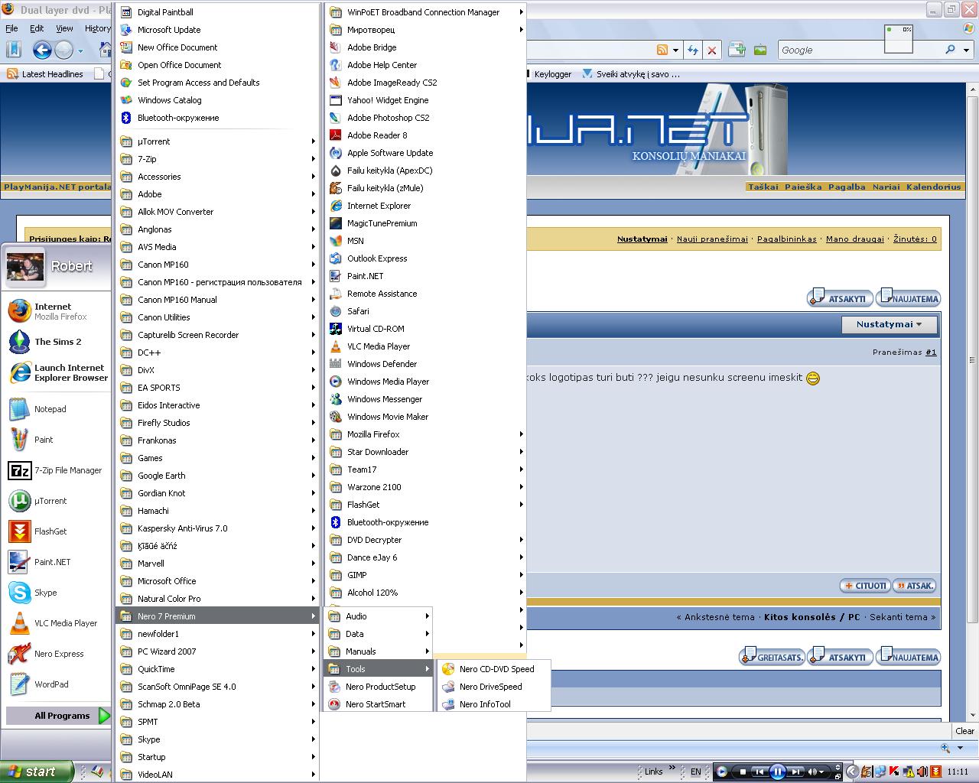
Task: Click the Windows start button
Action: point(37,772)
